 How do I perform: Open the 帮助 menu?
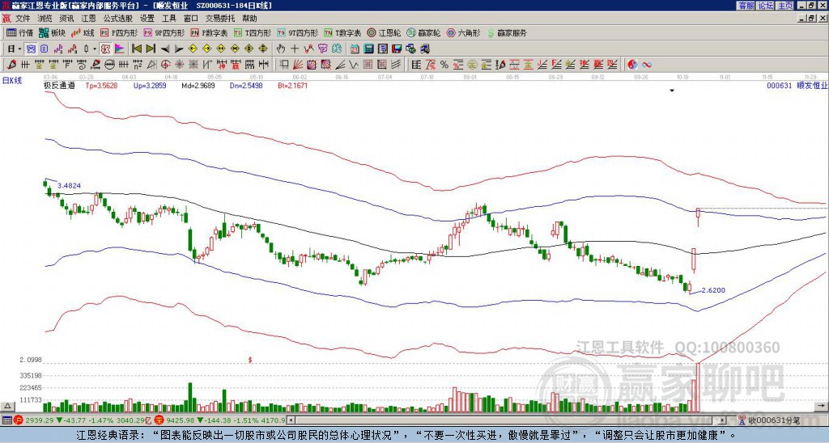(x=249, y=19)
